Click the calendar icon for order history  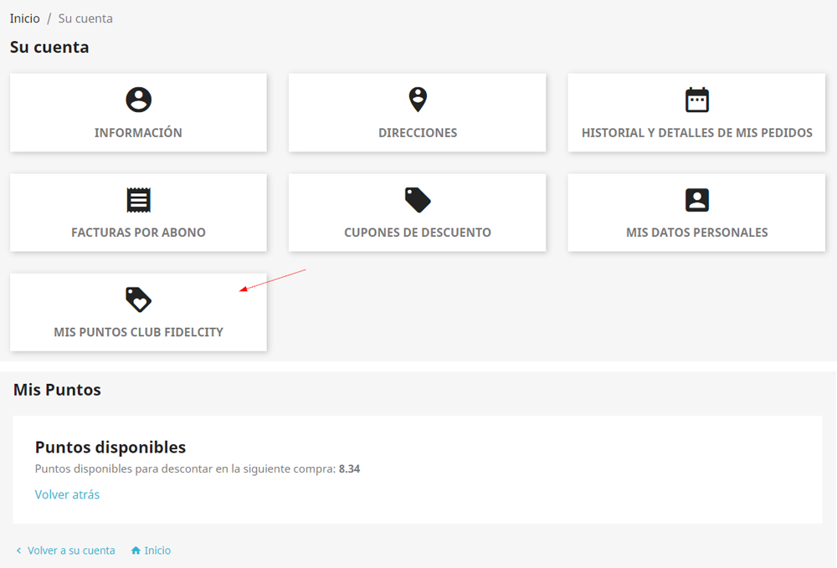696,100
